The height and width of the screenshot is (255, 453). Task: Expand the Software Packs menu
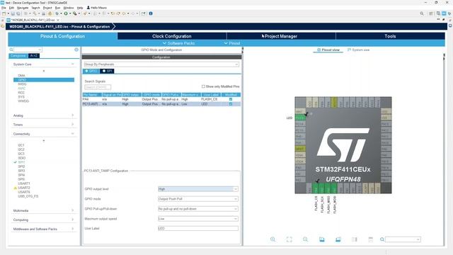[178, 43]
